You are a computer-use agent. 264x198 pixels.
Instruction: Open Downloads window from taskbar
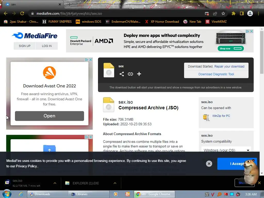click(47, 194)
